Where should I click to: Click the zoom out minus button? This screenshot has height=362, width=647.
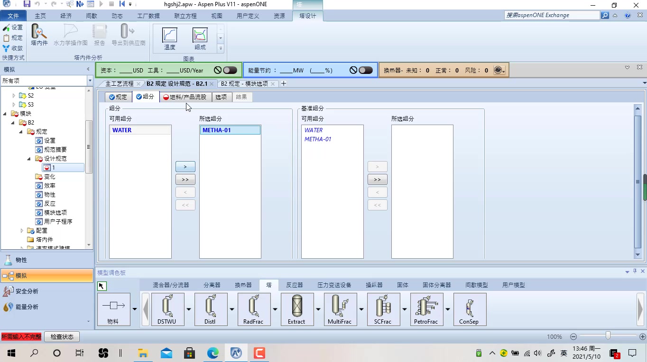pyautogui.click(x=573, y=337)
